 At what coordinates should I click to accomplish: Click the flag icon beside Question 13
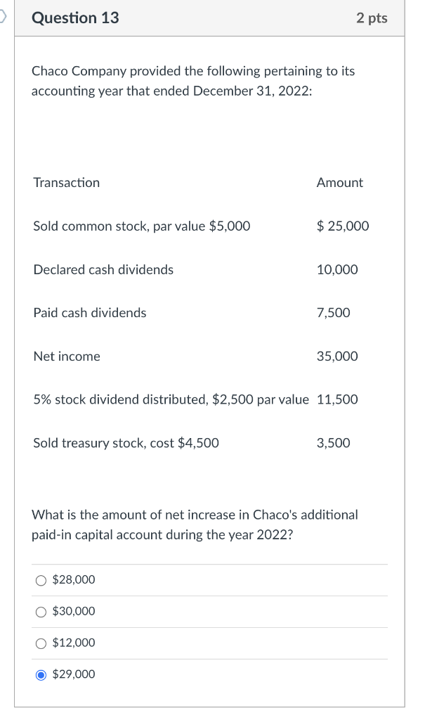point(4,16)
